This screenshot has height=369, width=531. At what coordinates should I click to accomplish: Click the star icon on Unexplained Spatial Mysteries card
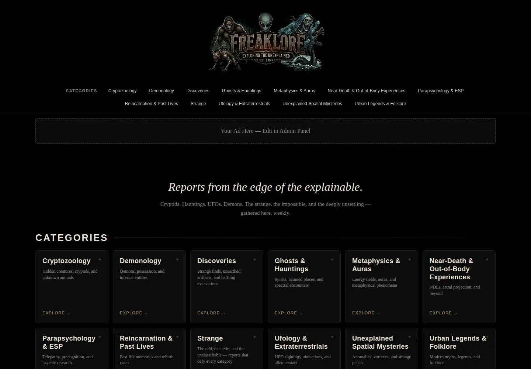pyautogui.click(x=410, y=337)
